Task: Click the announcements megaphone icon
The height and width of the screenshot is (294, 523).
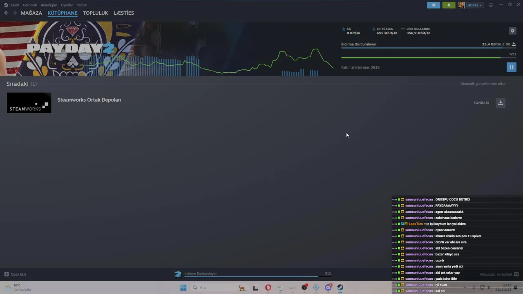Action: 434,5
